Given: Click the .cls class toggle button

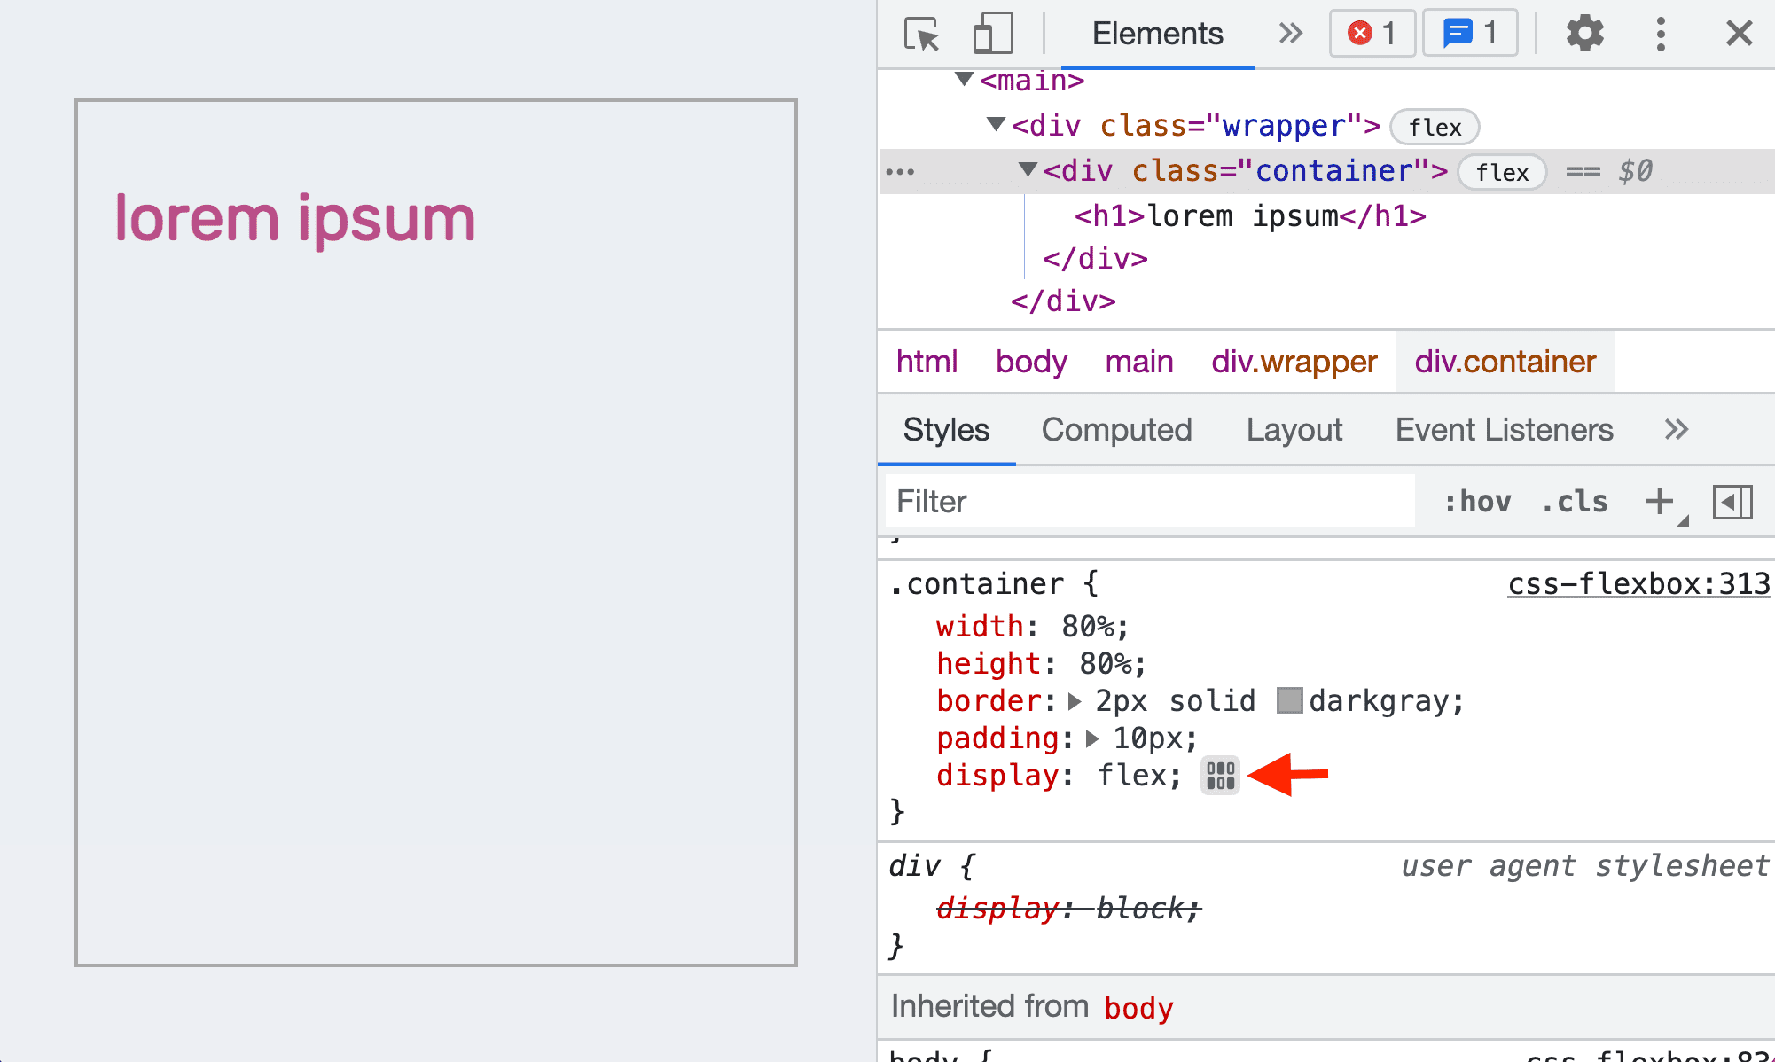Looking at the screenshot, I should point(1574,502).
